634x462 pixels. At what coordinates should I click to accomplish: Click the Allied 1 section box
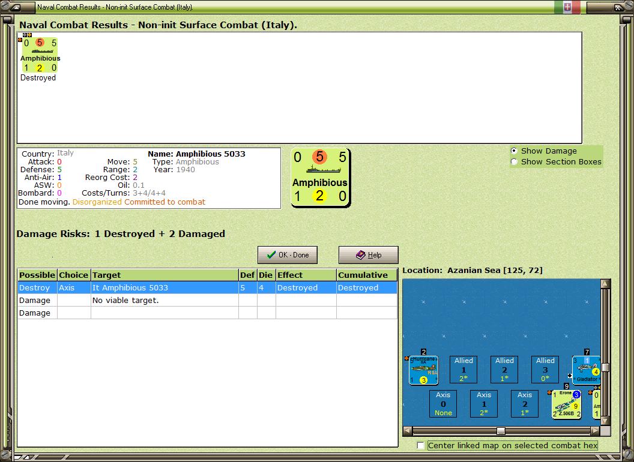pos(463,370)
